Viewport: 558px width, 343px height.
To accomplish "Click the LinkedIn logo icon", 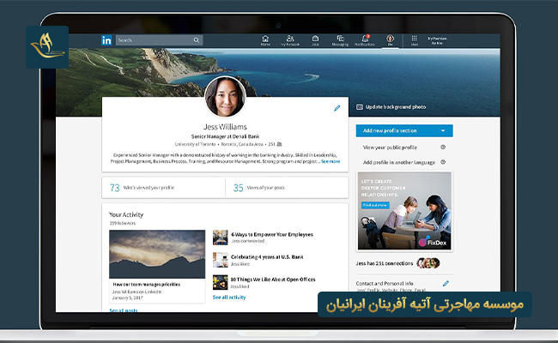I will [x=106, y=40].
